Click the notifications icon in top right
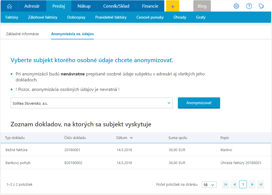The image size is (272, 195). (x=261, y=6)
